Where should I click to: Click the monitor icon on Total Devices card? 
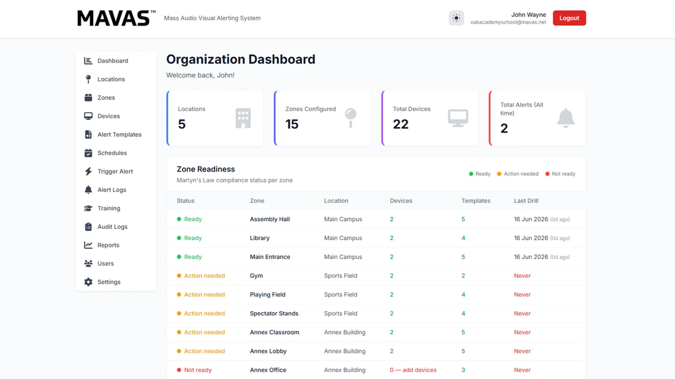tap(458, 118)
